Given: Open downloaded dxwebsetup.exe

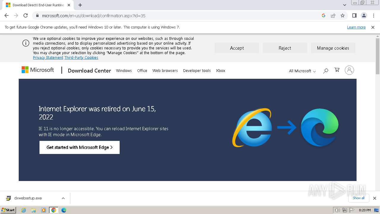Looking at the screenshot, I should 28,198.
